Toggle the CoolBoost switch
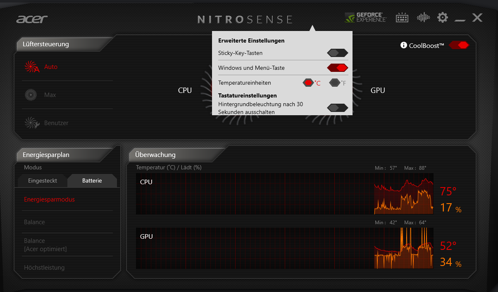This screenshot has width=498, height=292. [x=459, y=45]
